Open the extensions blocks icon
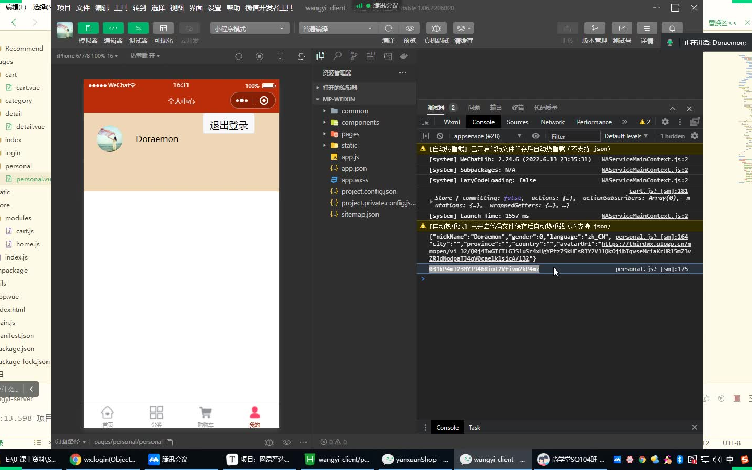 tap(371, 56)
